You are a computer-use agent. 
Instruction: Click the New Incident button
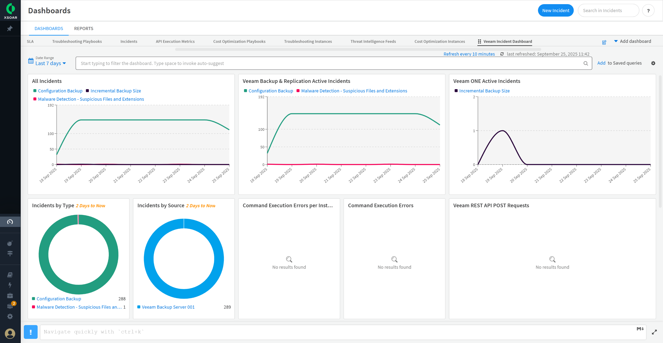tap(556, 11)
